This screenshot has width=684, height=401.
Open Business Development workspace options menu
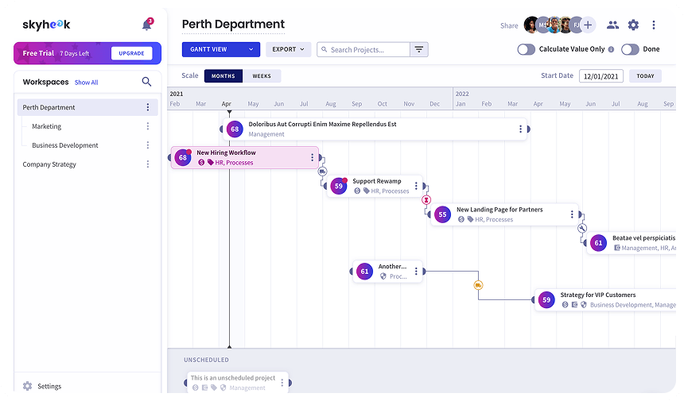[x=148, y=145]
